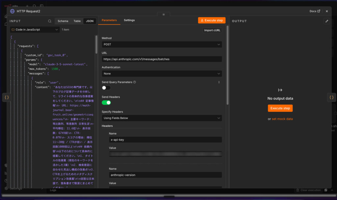Click the top orange Execute step button
This screenshot has height=200, width=337.
click(212, 20)
